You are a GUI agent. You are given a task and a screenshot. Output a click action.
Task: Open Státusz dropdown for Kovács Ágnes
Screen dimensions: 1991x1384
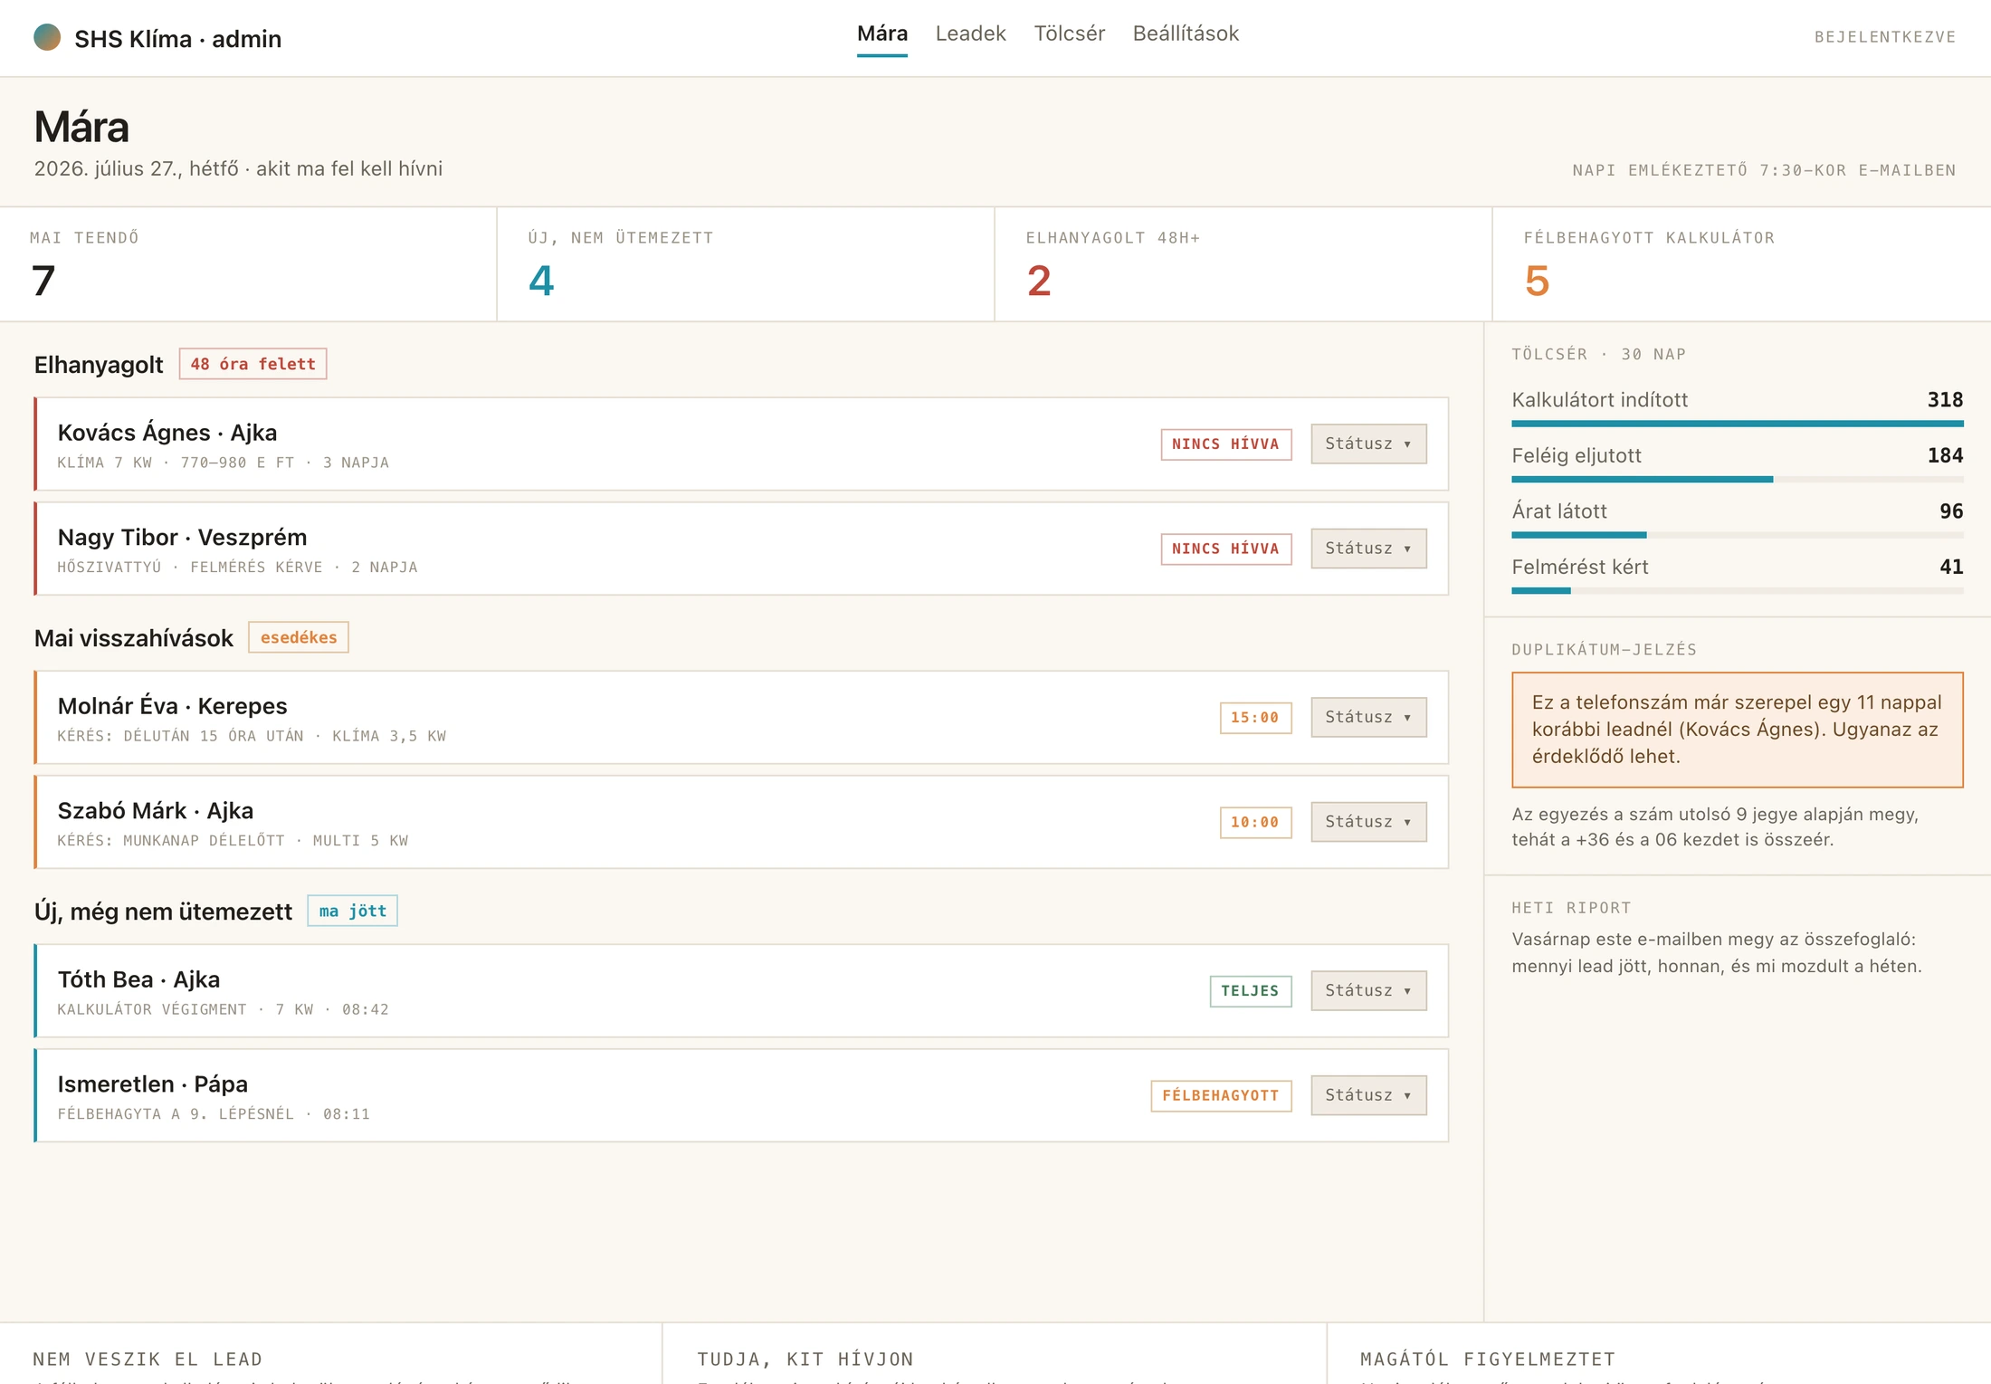coord(1368,444)
